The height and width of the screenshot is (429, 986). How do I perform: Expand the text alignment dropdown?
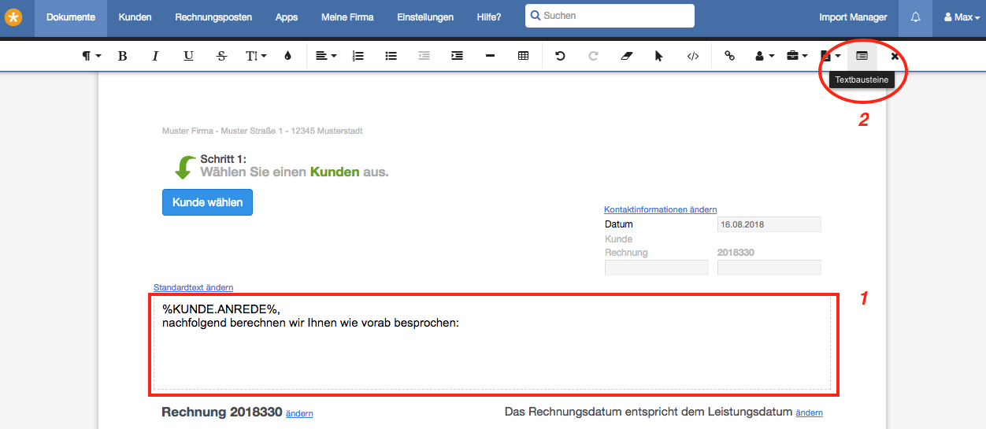(325, 56)
